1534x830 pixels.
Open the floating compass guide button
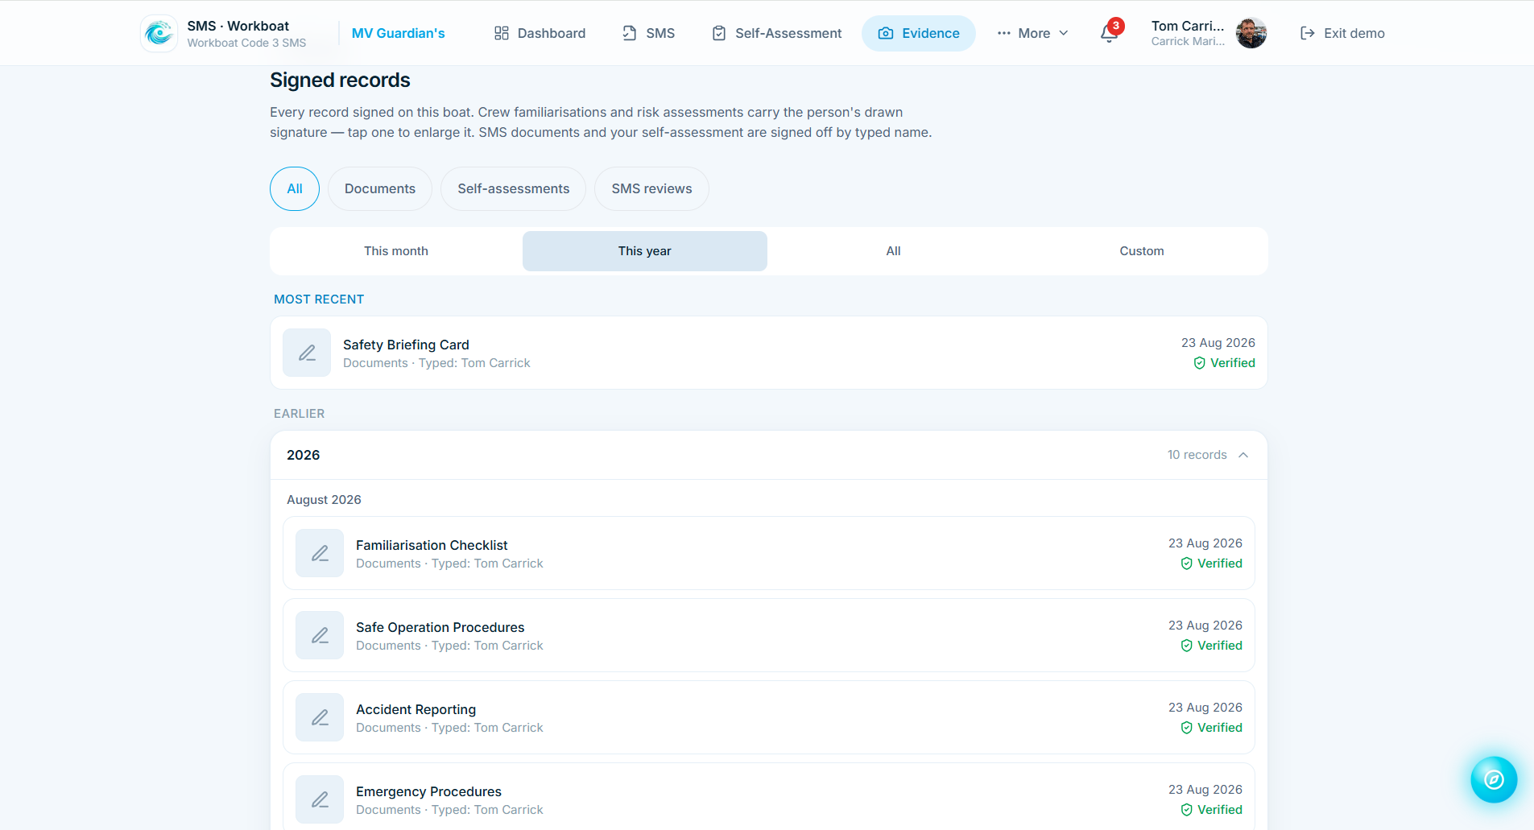click(1494, 779)
